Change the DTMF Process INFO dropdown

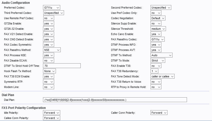click(156, 45)
